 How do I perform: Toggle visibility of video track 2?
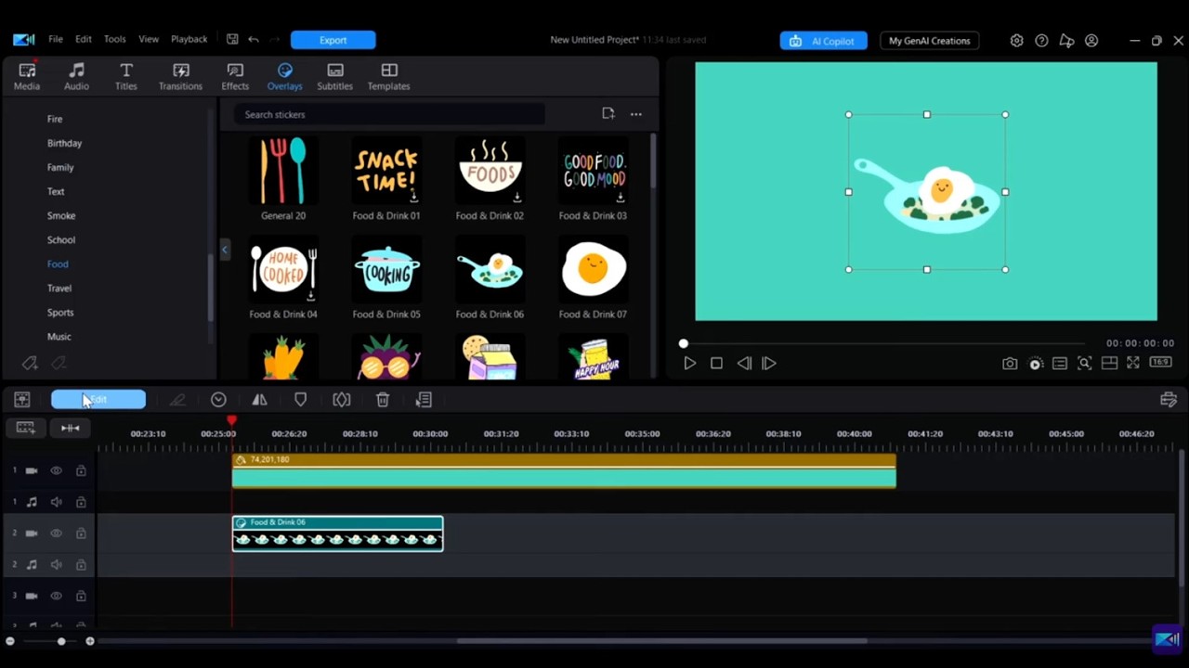point(56,533)
